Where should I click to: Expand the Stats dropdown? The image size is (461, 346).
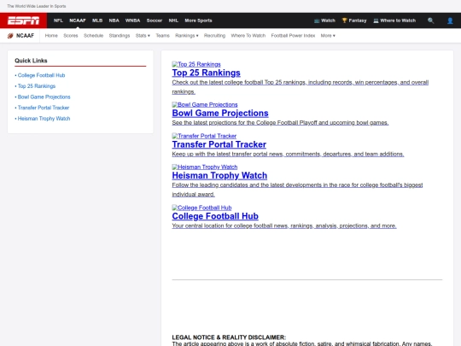pyautogui.click(x=143, y=36)
